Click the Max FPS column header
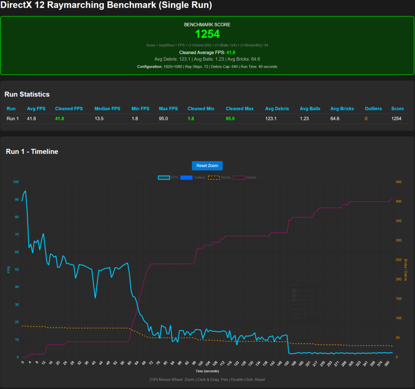Image resolution: width=415 pixels, height=389 pixels. 168,109
